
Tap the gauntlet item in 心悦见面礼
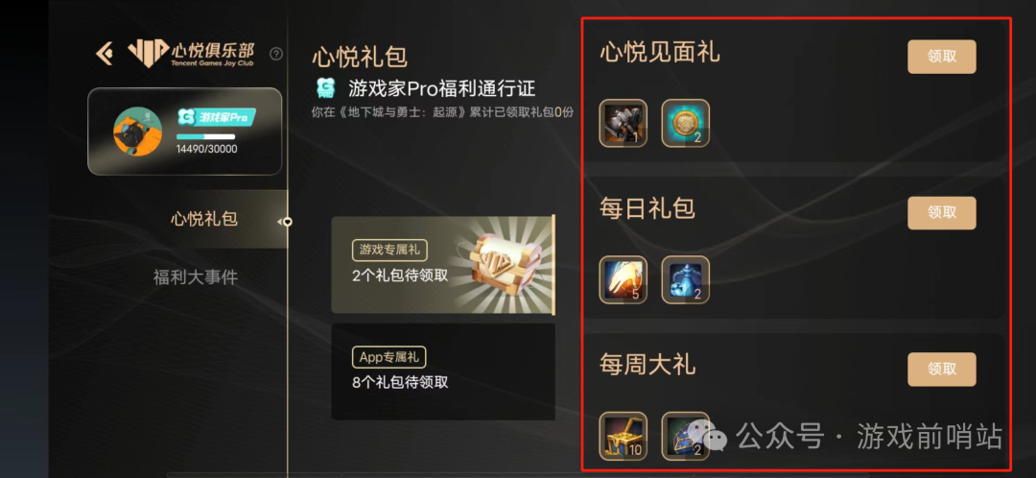pyautogui.click(x=624, y=123)
